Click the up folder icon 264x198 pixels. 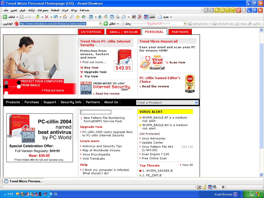(x=38, y=17)
